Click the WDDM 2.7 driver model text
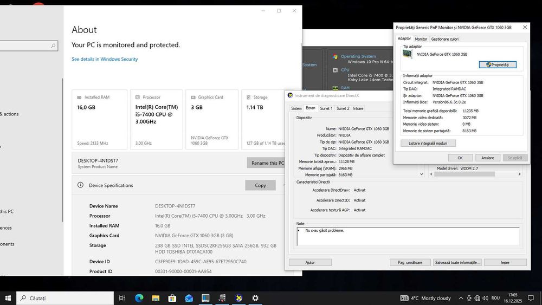Viewport: 542px width, 305px height. [469, 168]
